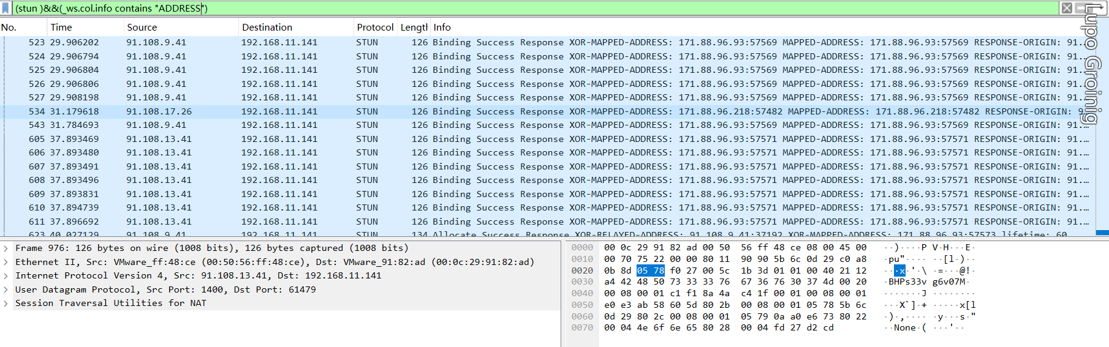Sort packets by the Source column header
Screen dimensions: 1109x347
click(180, 28)
